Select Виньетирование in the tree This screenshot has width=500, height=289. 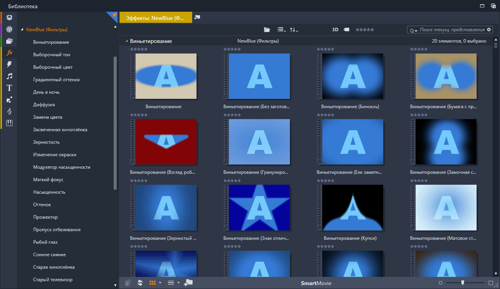pyautogui.click(x=51, y=42)
